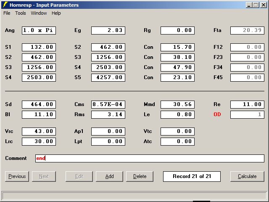Viewport: 269px width, 202px height.
Task: Click the Fta value 20.39
Action: (x=247, y=30)
